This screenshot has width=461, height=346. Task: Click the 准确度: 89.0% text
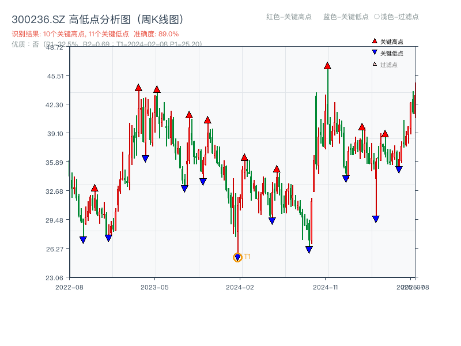click(x=156, y=34)
